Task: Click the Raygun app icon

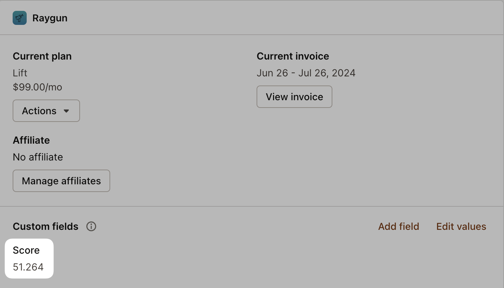Action: 20,18
